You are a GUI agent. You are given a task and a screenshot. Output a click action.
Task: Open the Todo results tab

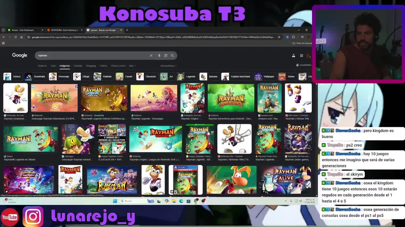coord(53,66)
